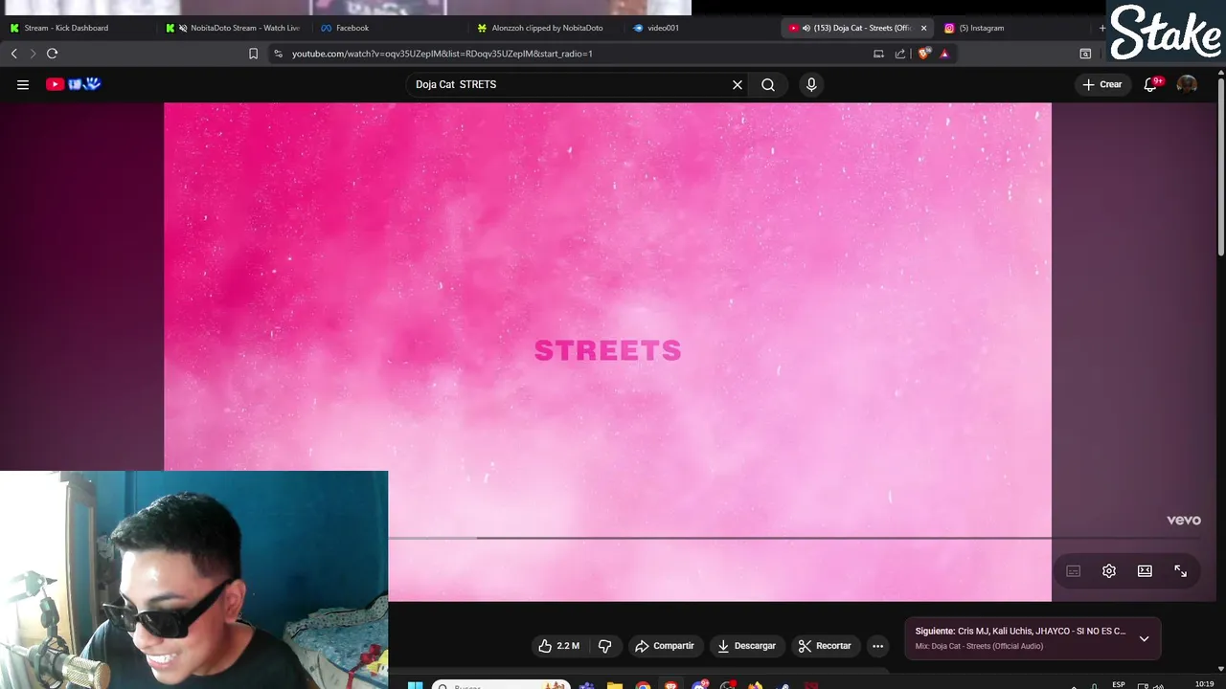The image size is (1226, 689).
Task: Toggle subtitles on the video player
Action: [x=1074, y=571]
